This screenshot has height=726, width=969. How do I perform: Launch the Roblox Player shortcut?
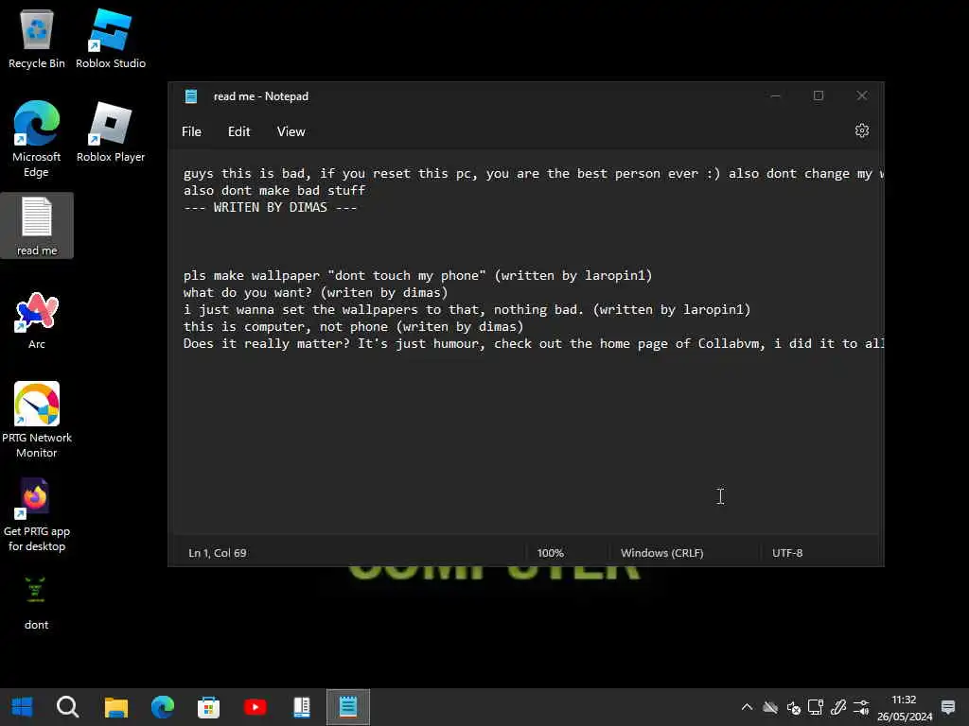(x=111, y=132)
